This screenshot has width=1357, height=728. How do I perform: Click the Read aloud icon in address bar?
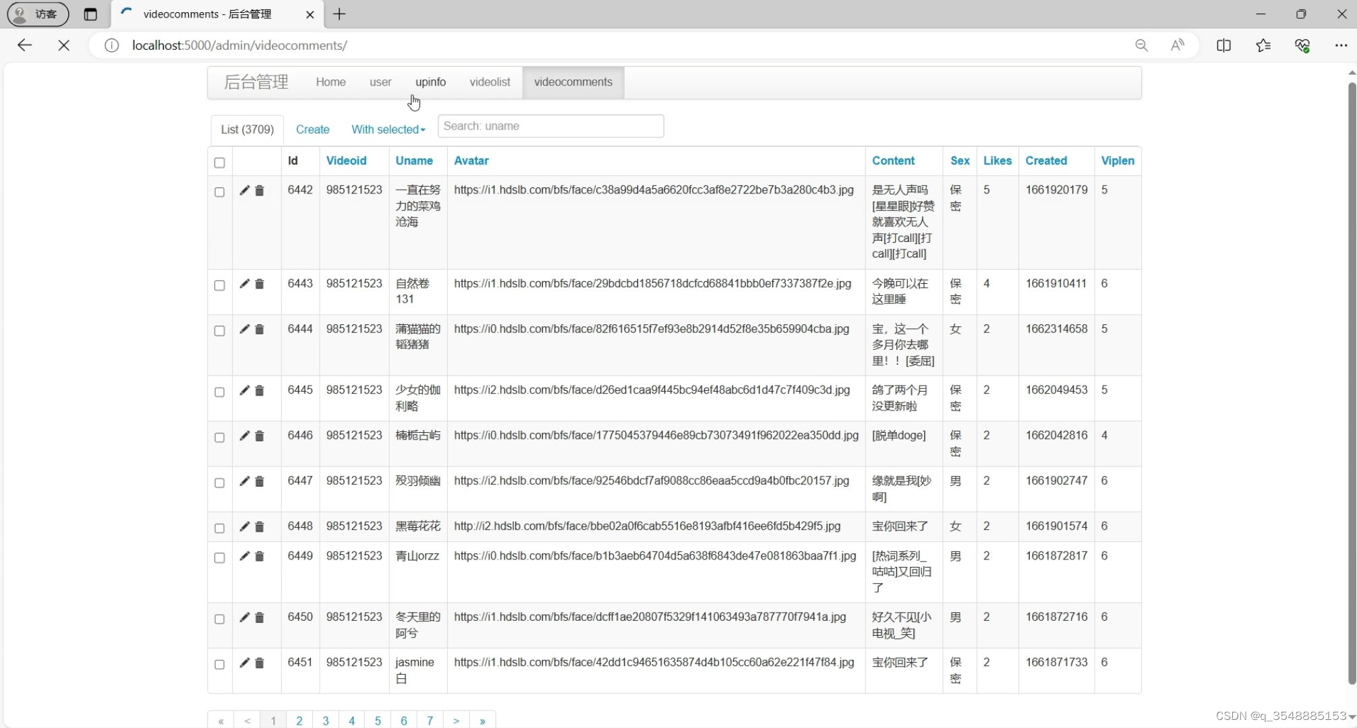click(1178, 45)
